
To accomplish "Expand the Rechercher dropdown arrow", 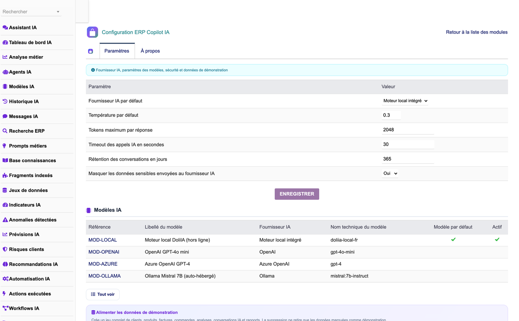I will (x=58, y=12).
